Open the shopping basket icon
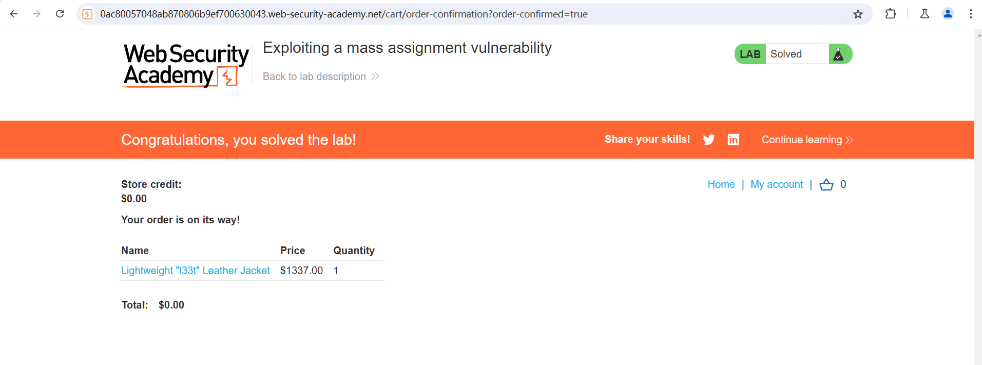 [x=826, y=185]
